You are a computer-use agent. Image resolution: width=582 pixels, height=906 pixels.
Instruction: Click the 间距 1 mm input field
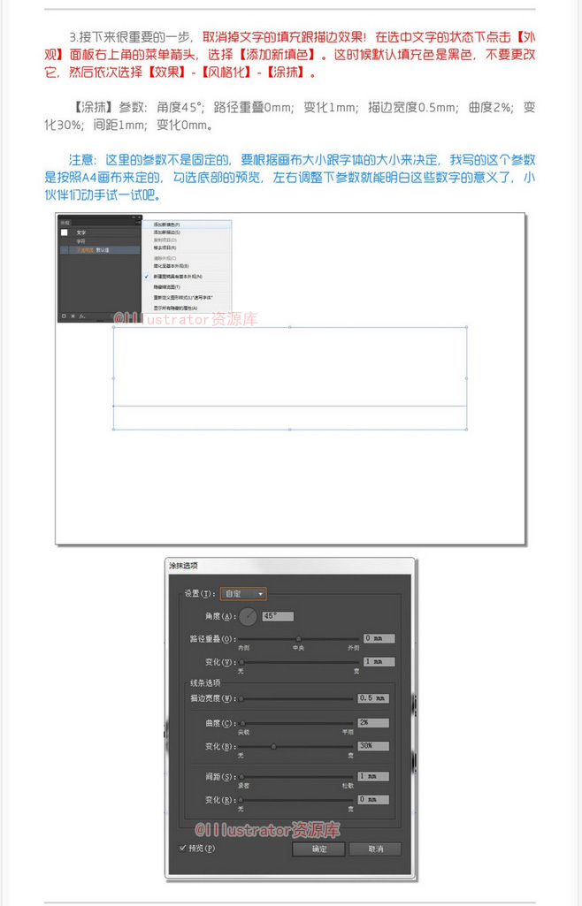[x=373, y=776]
